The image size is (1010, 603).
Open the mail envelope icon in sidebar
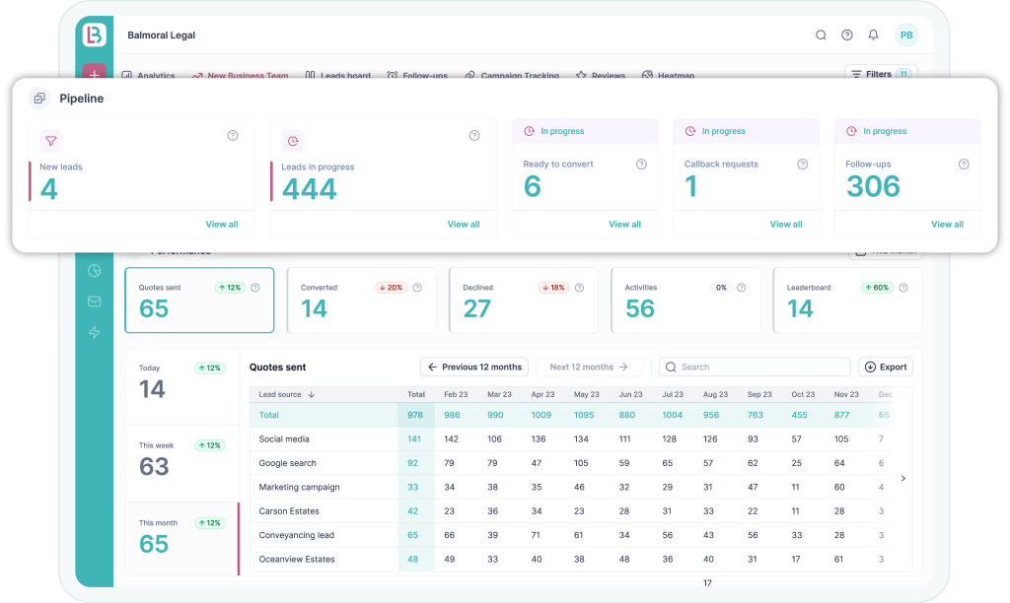tap(95, 301)
